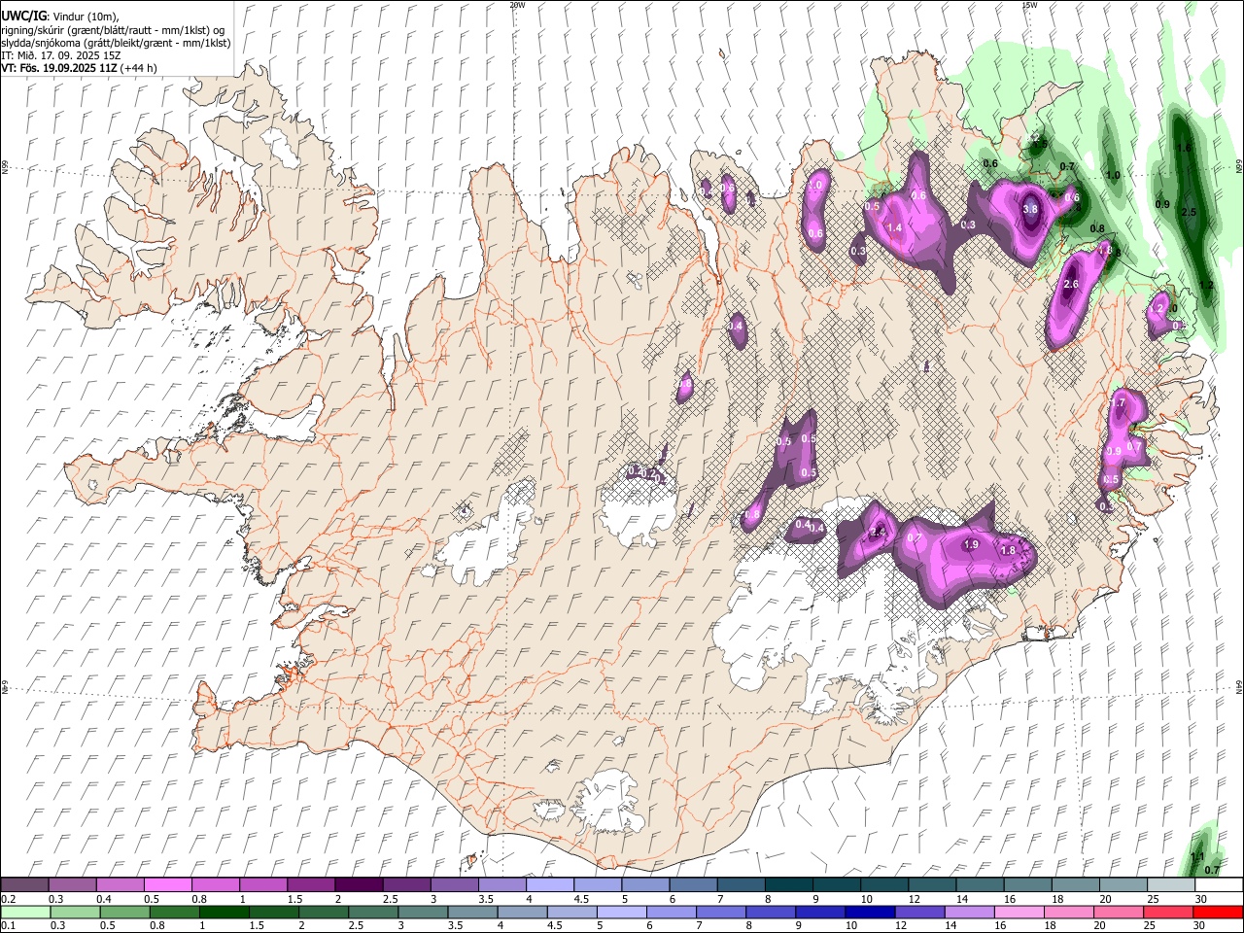Image resolution: width=1244 pixels, height=933 pixels.
Task: Select bright red rain legend swatch above 30
Action: click(x=1218, y=912)
